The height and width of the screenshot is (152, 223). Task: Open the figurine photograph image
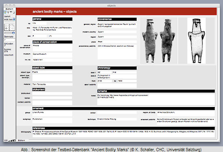coord(159,41)
